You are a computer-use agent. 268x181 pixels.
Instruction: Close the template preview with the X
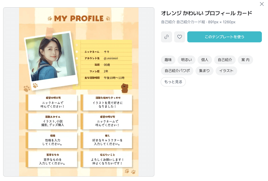262,4
